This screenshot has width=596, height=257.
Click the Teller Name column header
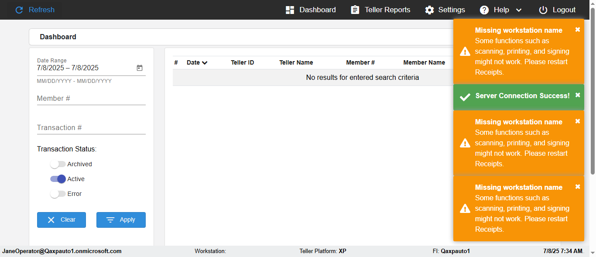pos(296,62)
